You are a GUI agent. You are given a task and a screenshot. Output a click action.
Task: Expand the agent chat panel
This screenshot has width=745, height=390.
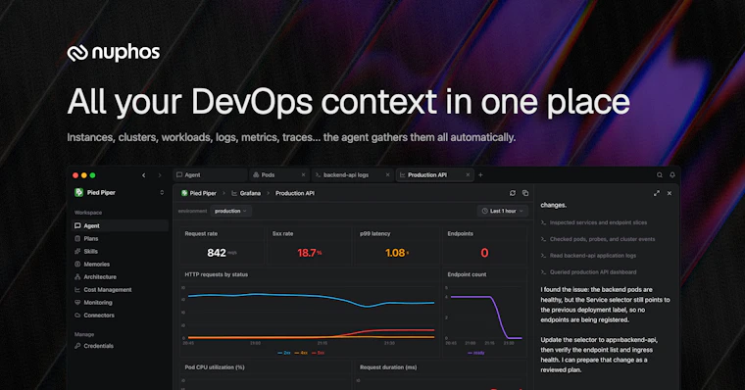tap(657, 193)
